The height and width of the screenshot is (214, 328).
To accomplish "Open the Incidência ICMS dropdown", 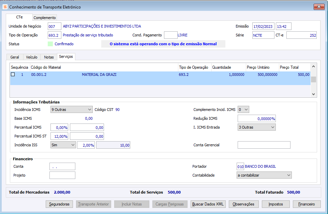I will click(71, 110).
